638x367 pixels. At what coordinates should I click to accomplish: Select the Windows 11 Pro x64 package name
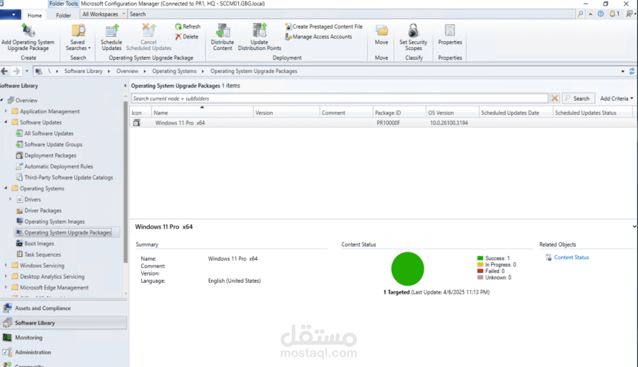[180, 123]
